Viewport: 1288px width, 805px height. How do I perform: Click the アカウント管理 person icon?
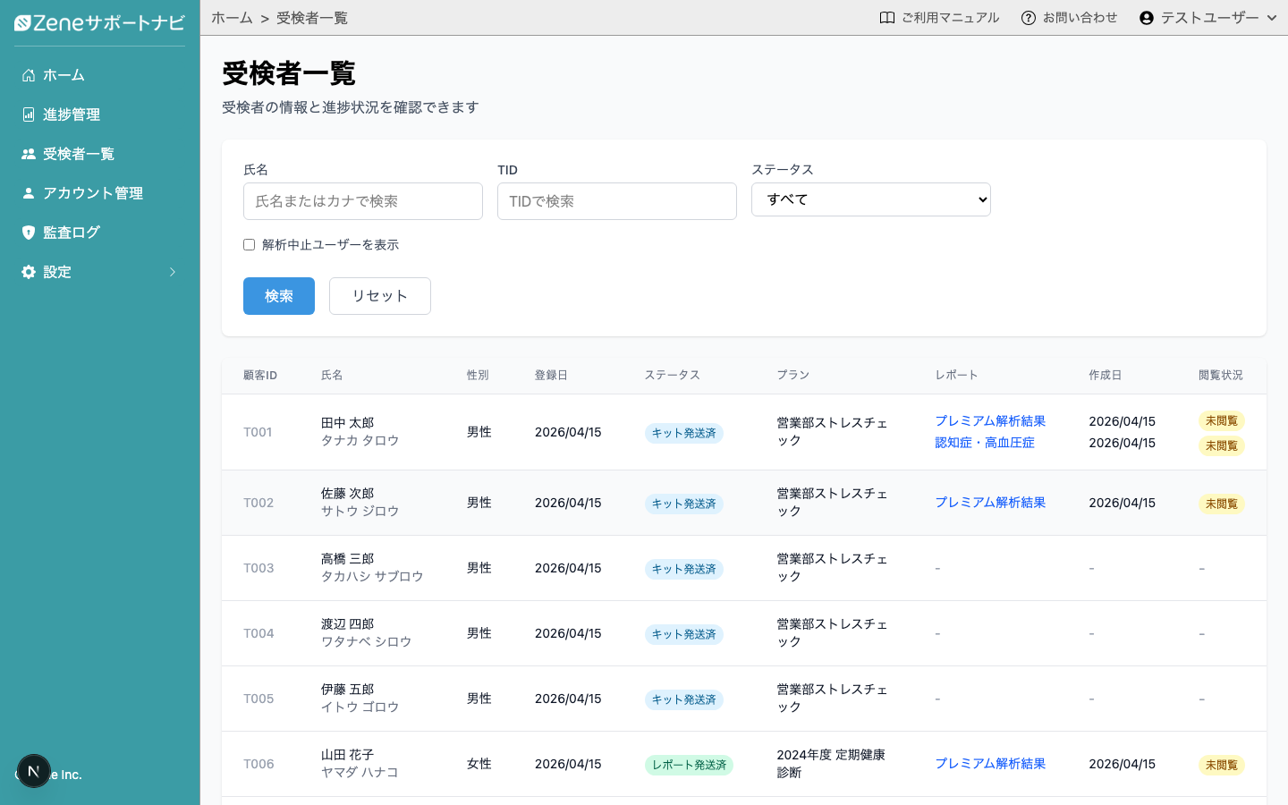(29, 193)
